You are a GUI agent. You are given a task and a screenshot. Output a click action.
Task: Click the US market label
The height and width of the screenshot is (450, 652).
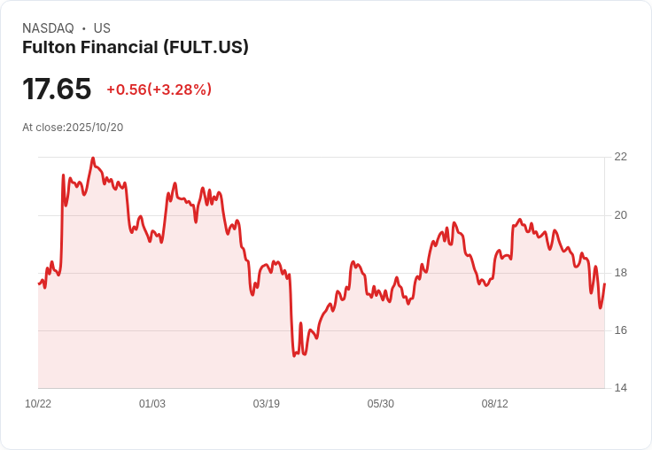tap(102, 28)
